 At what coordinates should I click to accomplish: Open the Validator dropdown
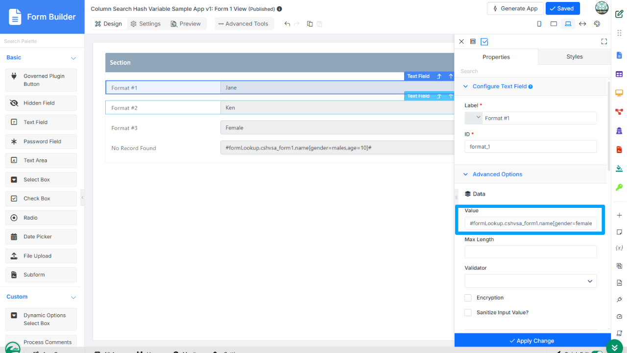click(531, 281)
